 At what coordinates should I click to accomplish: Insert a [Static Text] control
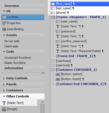(x=15, y=103)
